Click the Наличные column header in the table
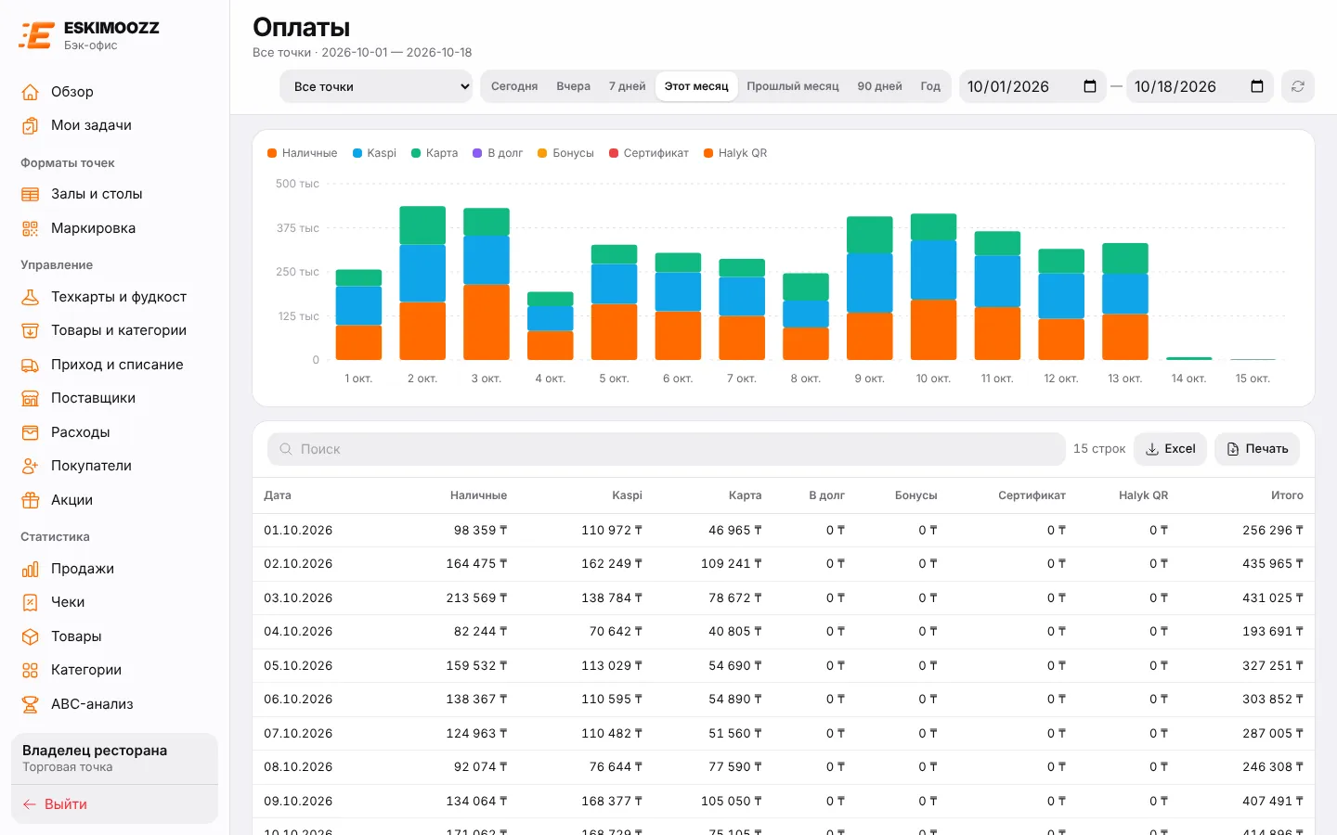 tap(478, 495)
